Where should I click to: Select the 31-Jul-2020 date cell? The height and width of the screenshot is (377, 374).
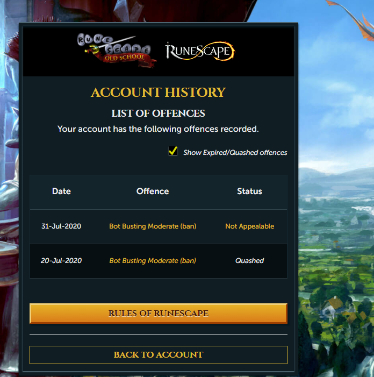tap(61, 226)
